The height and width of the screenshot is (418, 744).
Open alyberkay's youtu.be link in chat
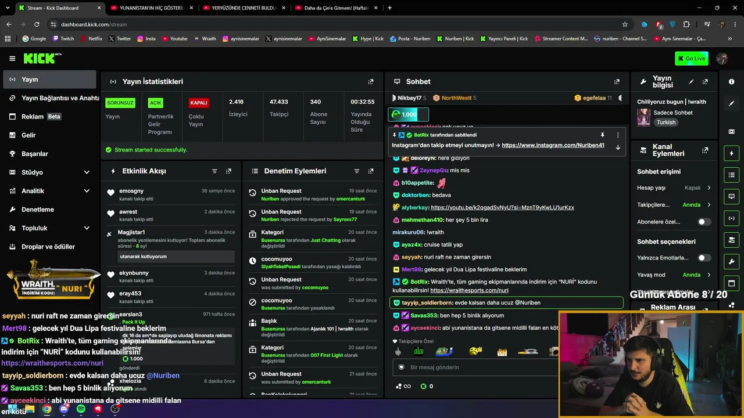tap(502, 207)
